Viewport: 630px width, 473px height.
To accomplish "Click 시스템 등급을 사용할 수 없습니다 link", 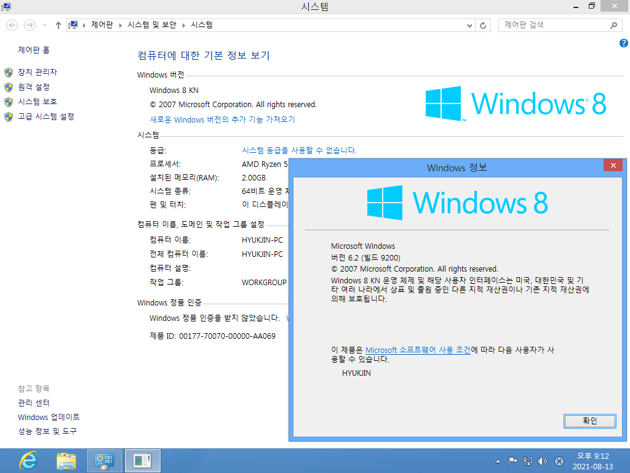I will pos(300,150).
